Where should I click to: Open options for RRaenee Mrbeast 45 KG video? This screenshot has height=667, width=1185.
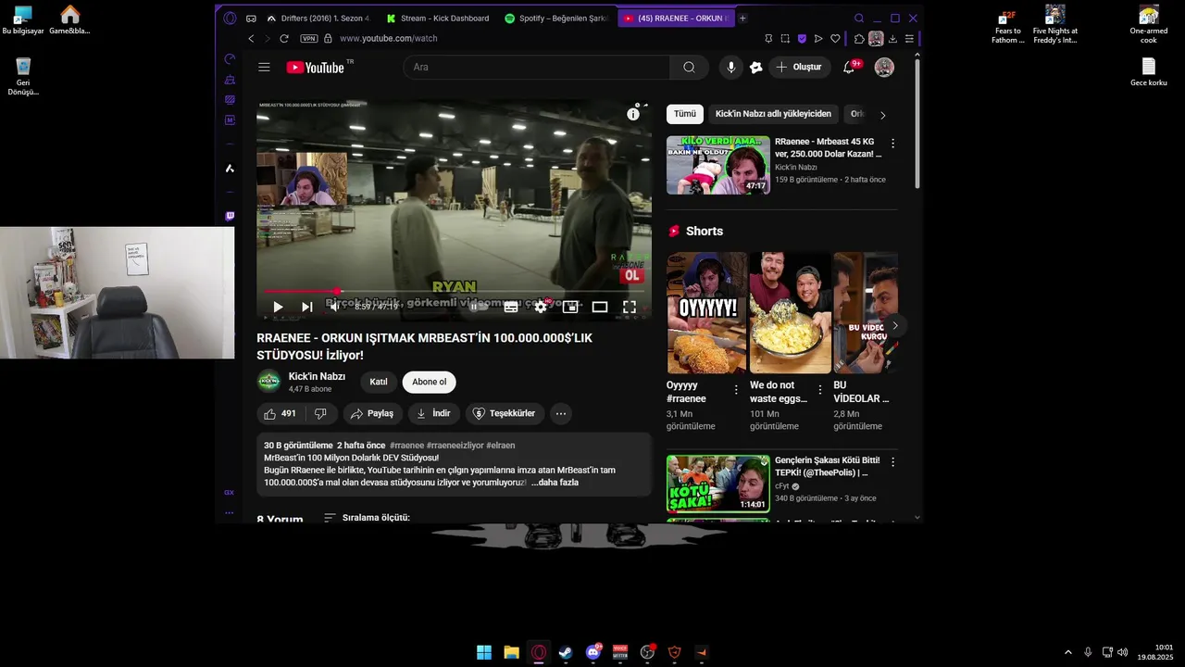[892, 144]
